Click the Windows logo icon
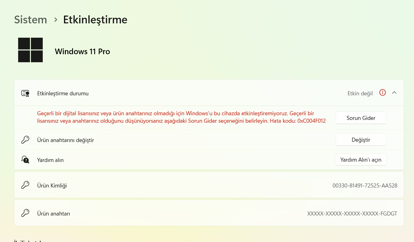414x242 pixels. 30,50
